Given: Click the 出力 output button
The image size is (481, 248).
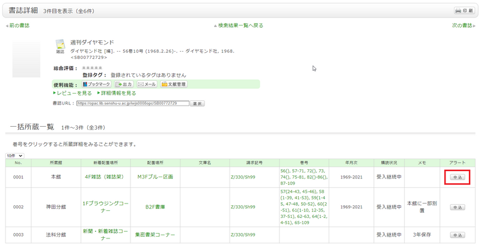Looking at the screenshot, I should point(124,84).
